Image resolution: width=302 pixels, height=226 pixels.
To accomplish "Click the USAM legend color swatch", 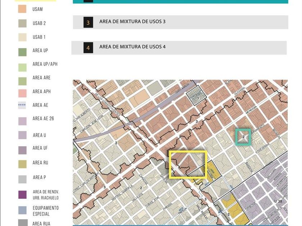I will click(x=22, y=9).
